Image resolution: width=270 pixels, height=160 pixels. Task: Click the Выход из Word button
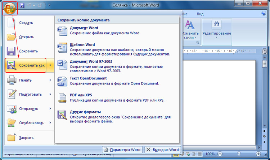click(x=163, y=150)
